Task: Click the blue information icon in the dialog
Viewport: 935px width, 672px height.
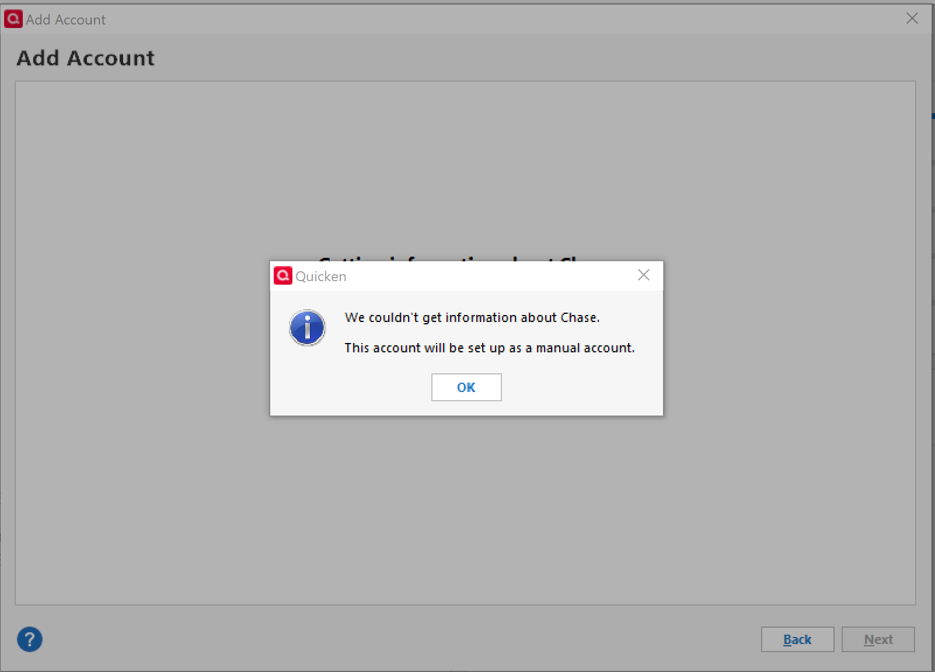Action: tap(307, 327)
